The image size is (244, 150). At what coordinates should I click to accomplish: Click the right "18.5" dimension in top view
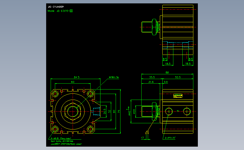pos(188,64)
